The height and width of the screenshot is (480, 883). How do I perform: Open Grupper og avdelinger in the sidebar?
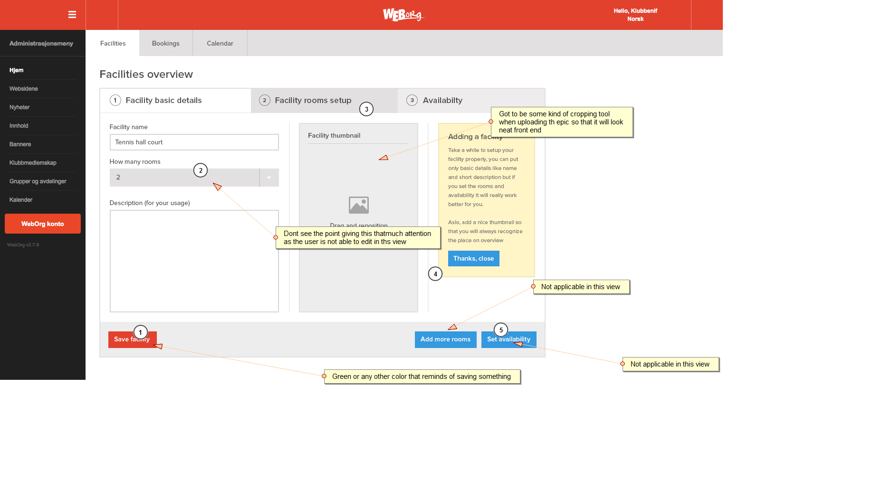click(x=38, y=181)
